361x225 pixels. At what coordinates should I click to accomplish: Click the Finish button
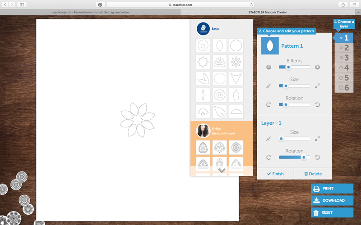click(x=275, y=174)
